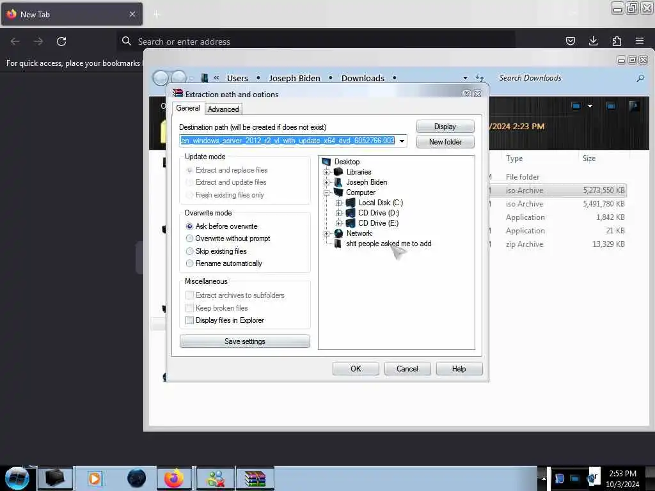This screenshot has height=491, width=655.
Task: Click Type column header in Explorer
Action: coord(514,159)
